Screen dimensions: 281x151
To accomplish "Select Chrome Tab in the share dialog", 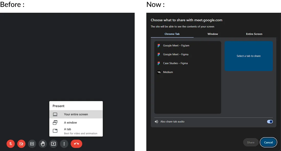I will click(172, 34).
